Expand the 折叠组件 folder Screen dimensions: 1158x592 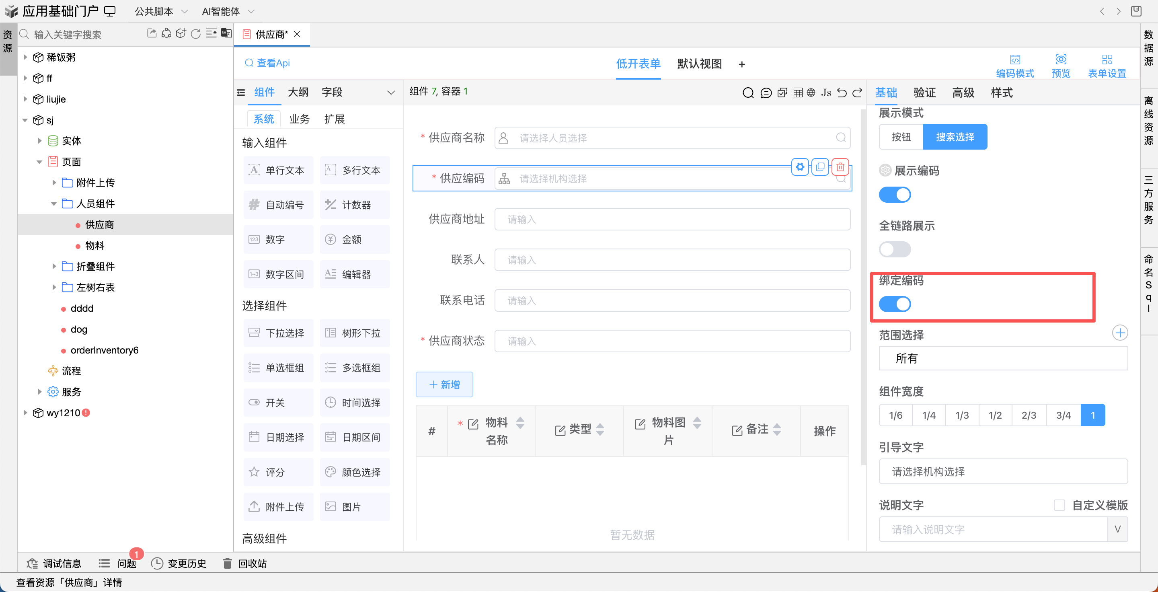tap(54, 266)
